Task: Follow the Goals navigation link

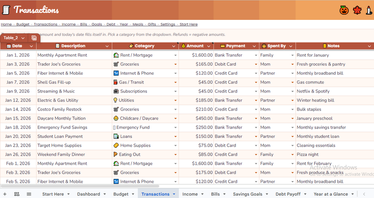Action: click(97, 24)
